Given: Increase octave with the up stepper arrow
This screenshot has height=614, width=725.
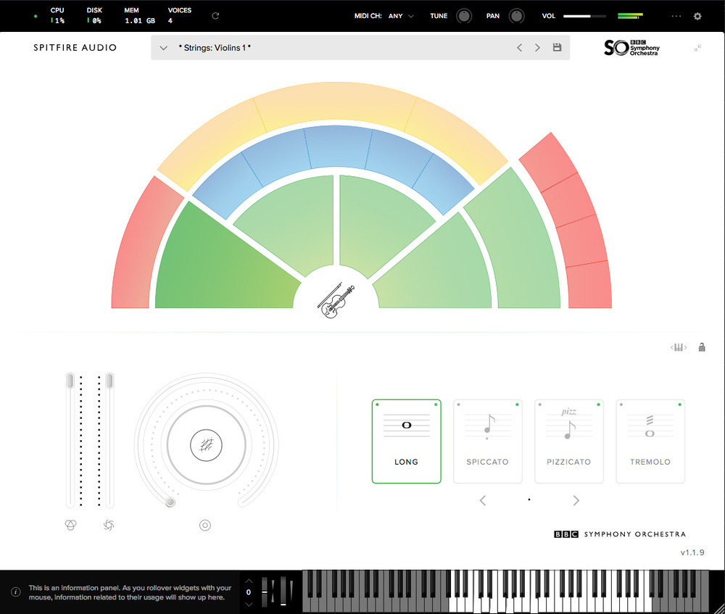Looking at the screenshot, I should point(249,581).
